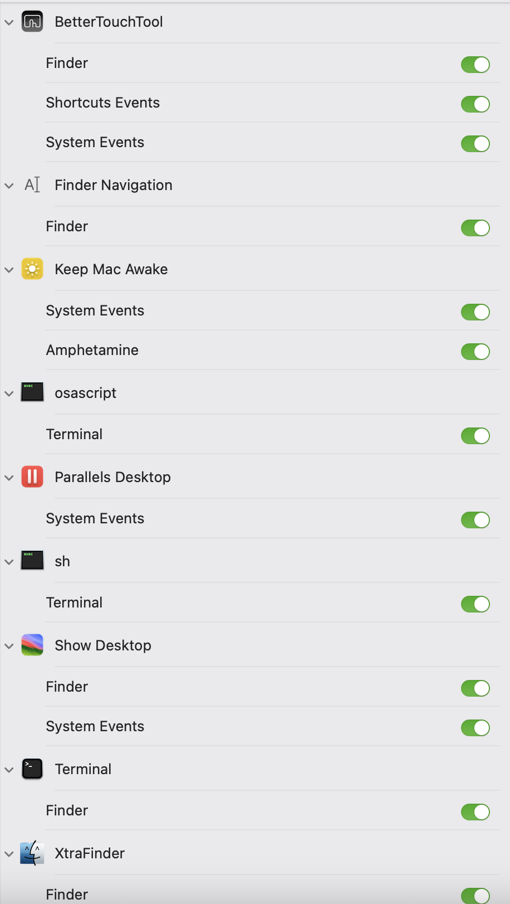
Task: Select the Finder Navigation app label
Action: click(x=114, y=185)
